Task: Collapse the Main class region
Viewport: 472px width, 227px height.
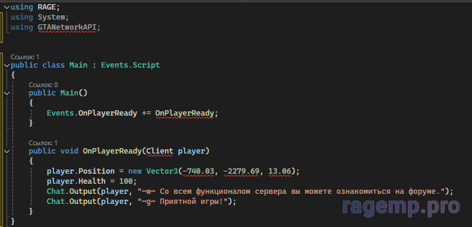Action: click(7, 65)
